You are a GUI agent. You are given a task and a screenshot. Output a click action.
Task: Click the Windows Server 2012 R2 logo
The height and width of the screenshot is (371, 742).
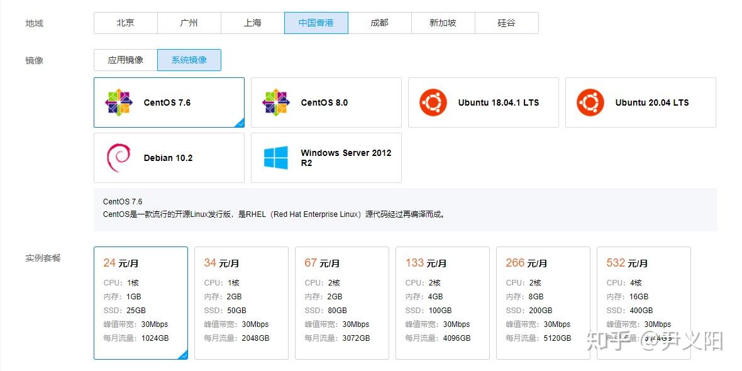[x=276, y=158]
